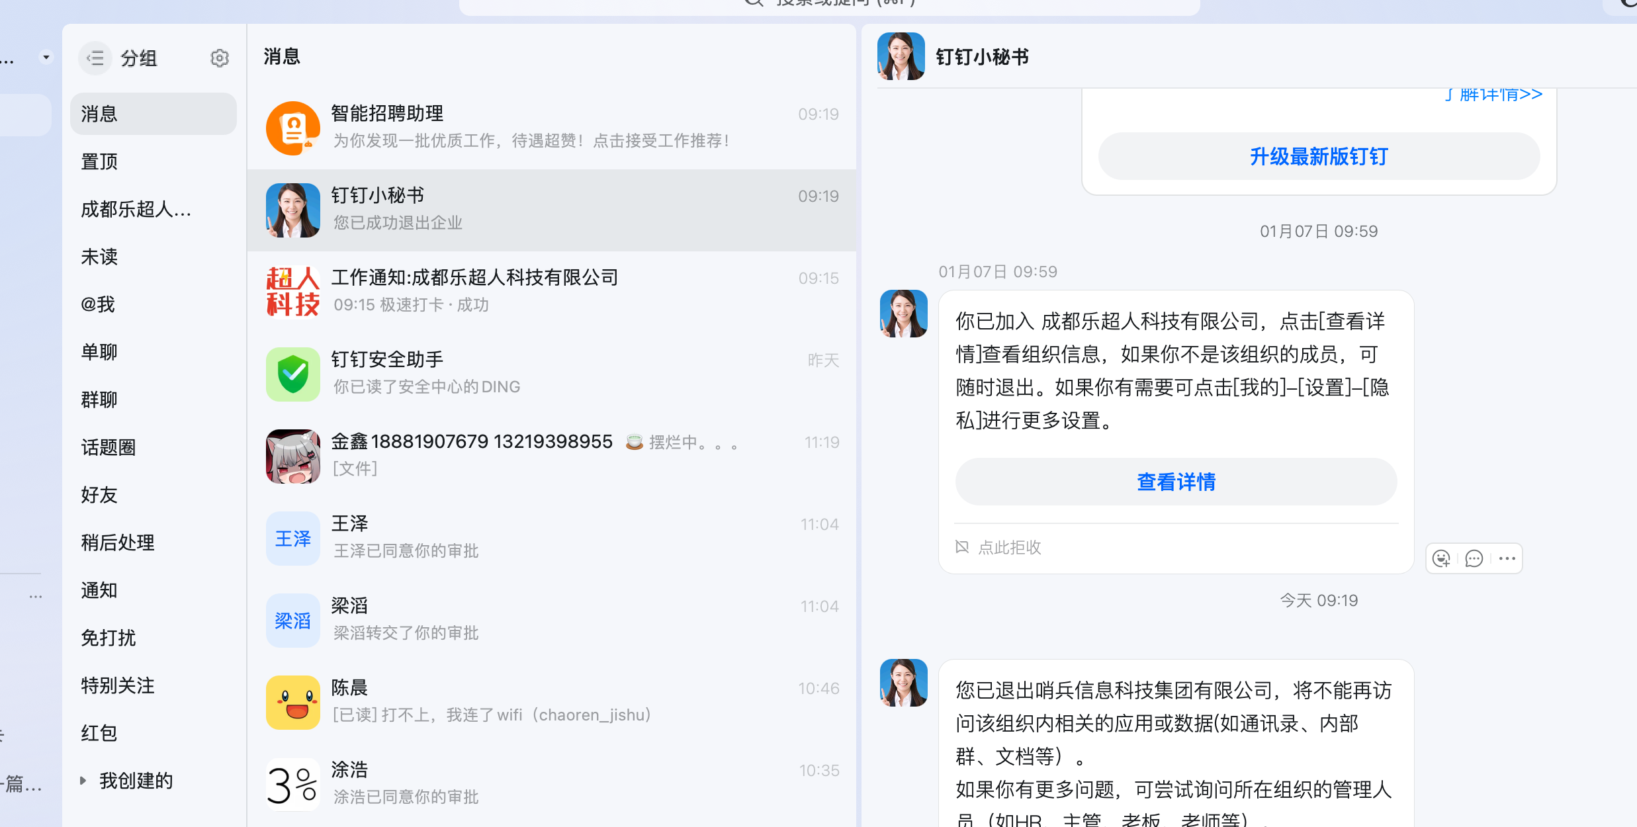Click the 点此拒收 reject icon
This screenshot has width=1637, height=827.
(x=962, y=546)
